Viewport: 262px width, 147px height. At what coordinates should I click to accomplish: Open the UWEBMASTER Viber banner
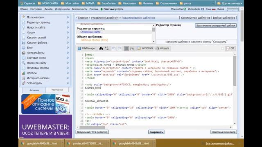[45, 127]
